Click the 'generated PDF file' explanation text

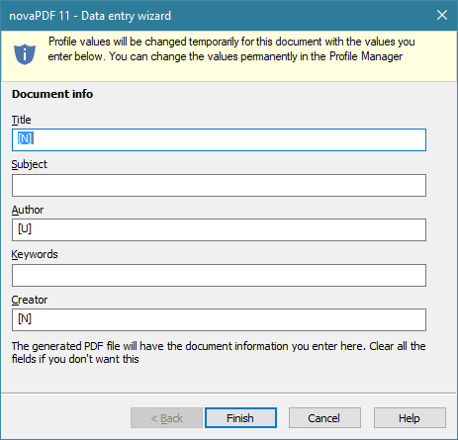click(x=219, y=352)
